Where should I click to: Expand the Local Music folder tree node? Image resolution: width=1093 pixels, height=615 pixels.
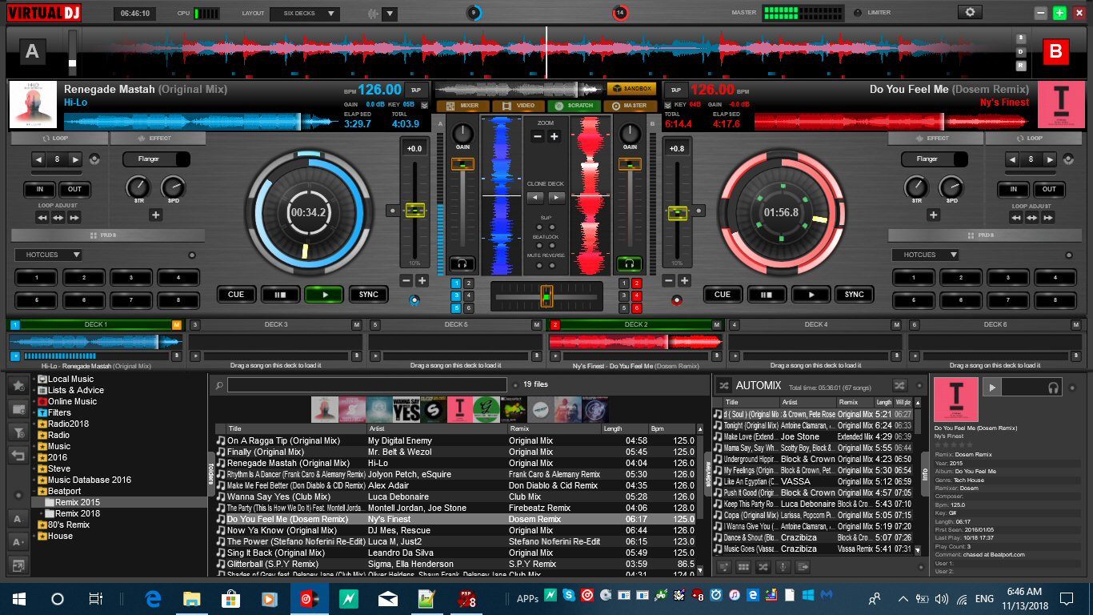tap(34, 379)
